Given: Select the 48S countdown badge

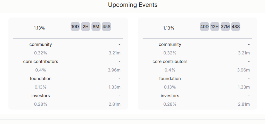Looking at the screenshot, I should [235, 27].
